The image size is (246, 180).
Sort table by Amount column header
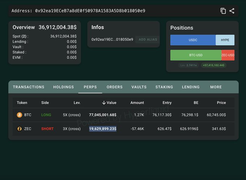pyautogui.click(x=137, y=103)
